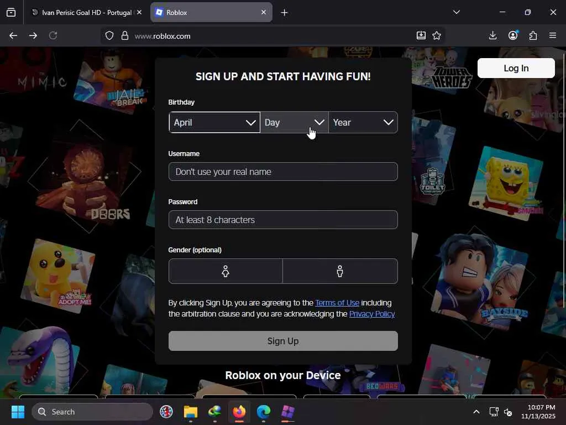Click the Adopt Me game thumbnail
Image resolution: width=566 pixels, height=425 pixels.
pyautogui.click(x=58, y=276)
